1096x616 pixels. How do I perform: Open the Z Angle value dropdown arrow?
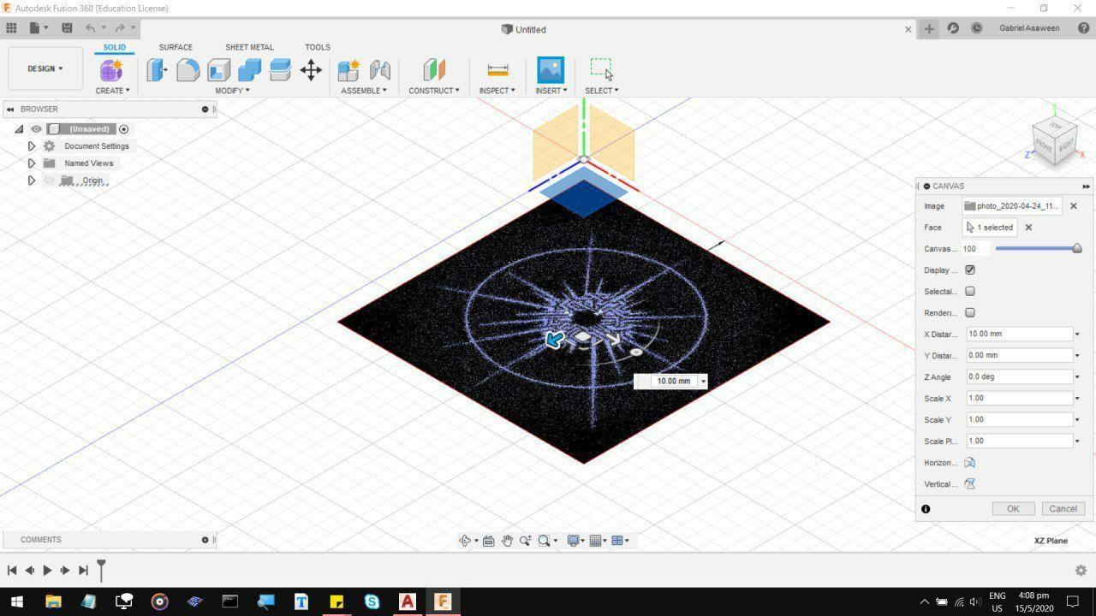[1077, 377]
